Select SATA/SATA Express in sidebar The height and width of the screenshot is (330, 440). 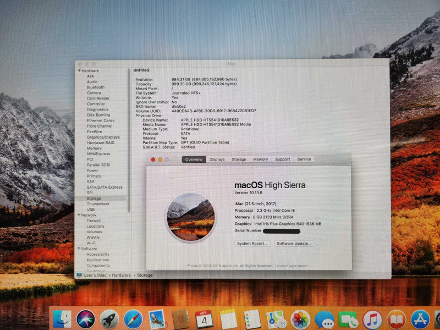tap(105, 187)
